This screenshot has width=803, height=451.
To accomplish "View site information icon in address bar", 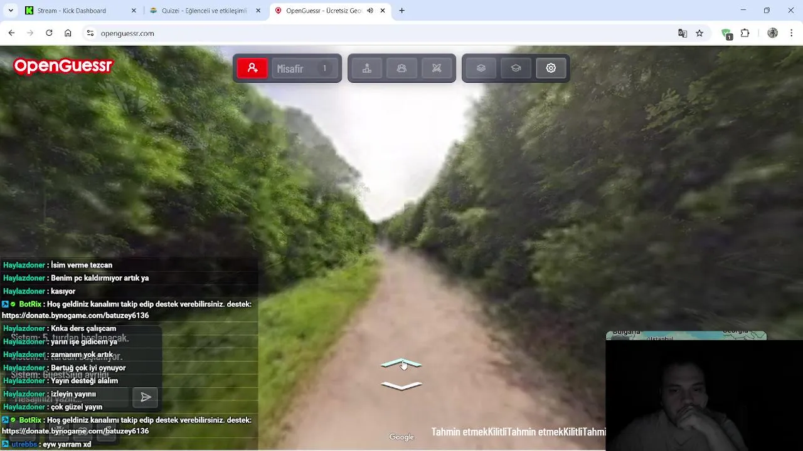I will pyautogui.click(x=90, y=33).
